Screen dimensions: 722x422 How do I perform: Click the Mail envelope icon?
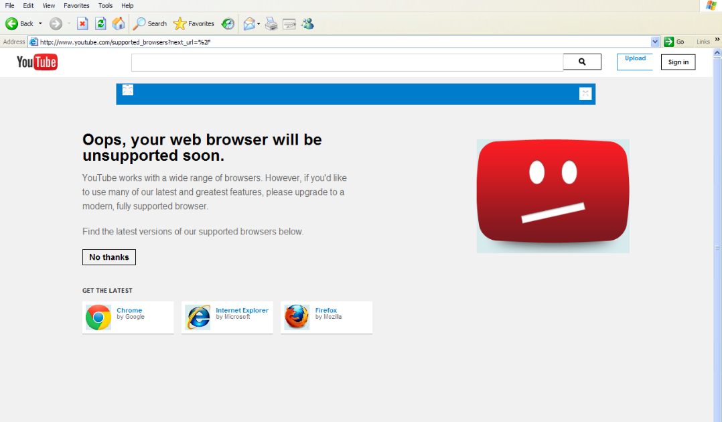[x=249, y=23]
